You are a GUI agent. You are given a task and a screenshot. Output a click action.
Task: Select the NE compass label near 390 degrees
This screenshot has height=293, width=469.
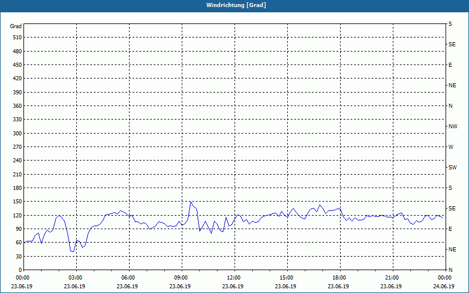[452, 86]
